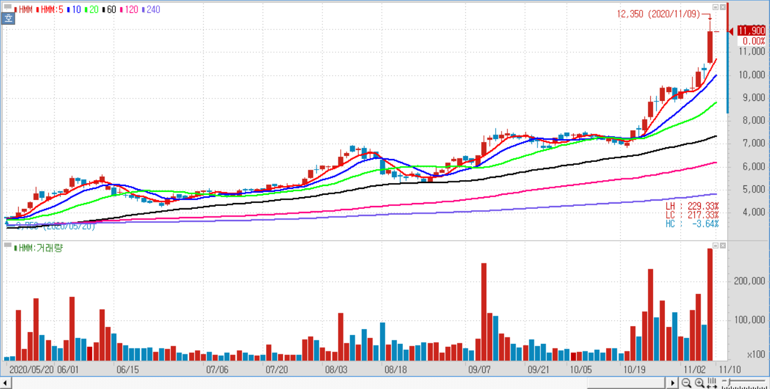
Task: Select the 240-day moving average legend
Action: 150,10
